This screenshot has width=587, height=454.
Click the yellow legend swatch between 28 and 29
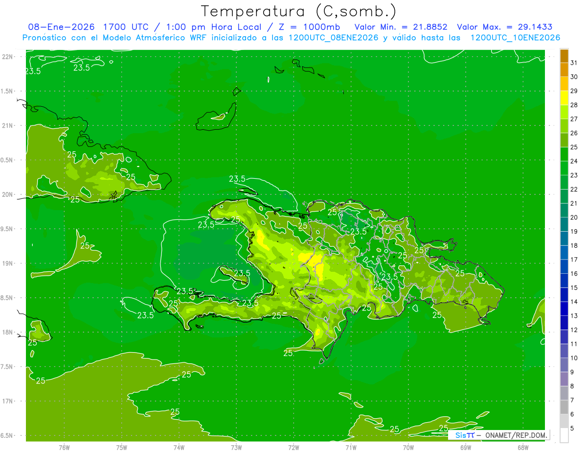[564, 98]
